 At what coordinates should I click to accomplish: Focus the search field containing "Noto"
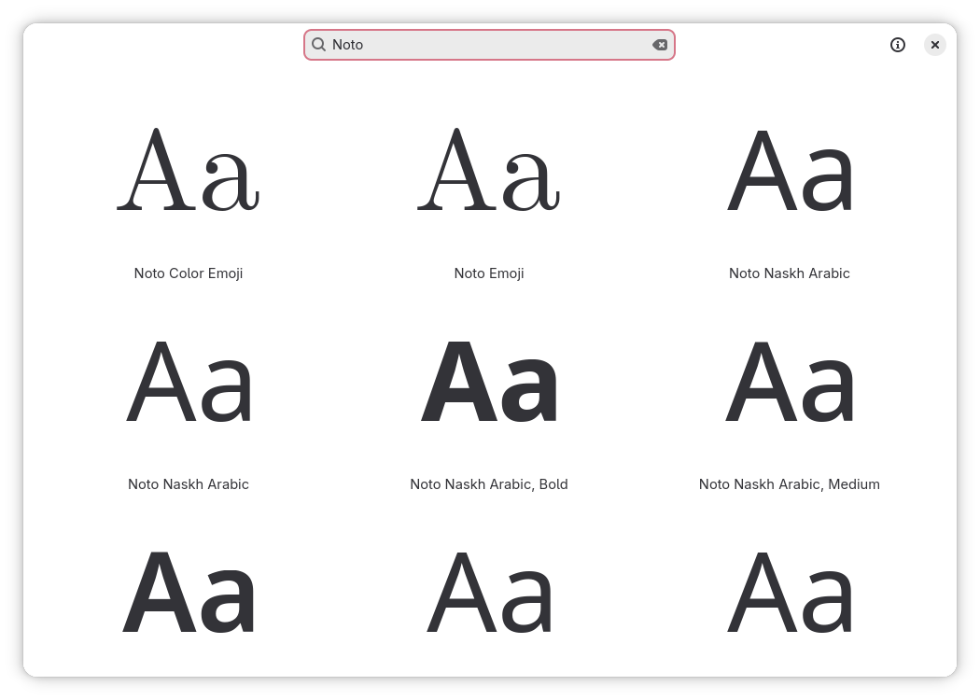coord(485,45)
